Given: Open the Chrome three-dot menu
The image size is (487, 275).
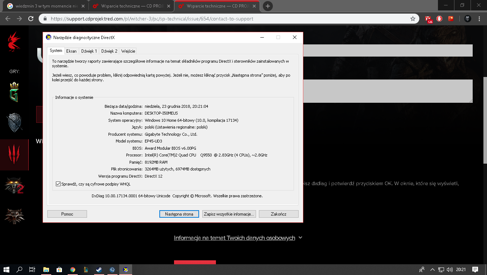Looking at the screenshot, I should point(479,19).
